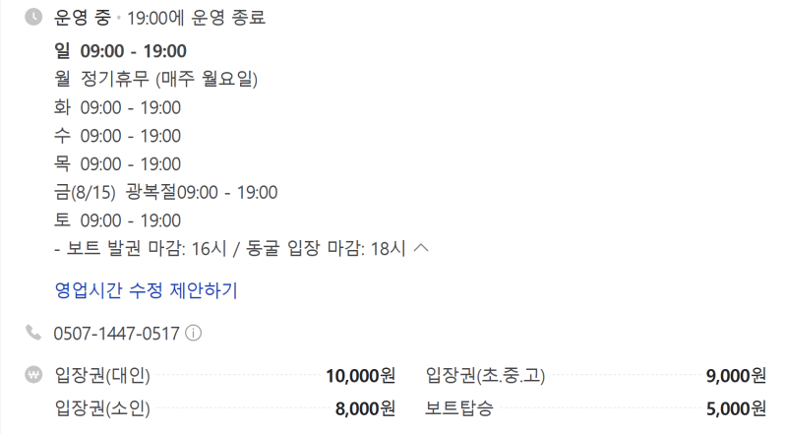Click Monday regular closure row 정기휴무
Image resolution: width=787 pixels, height=434 pixels.
(x=155, y=79)
